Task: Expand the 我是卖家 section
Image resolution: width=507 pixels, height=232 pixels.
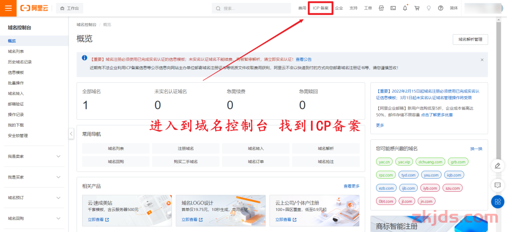Action: [34, 156]
